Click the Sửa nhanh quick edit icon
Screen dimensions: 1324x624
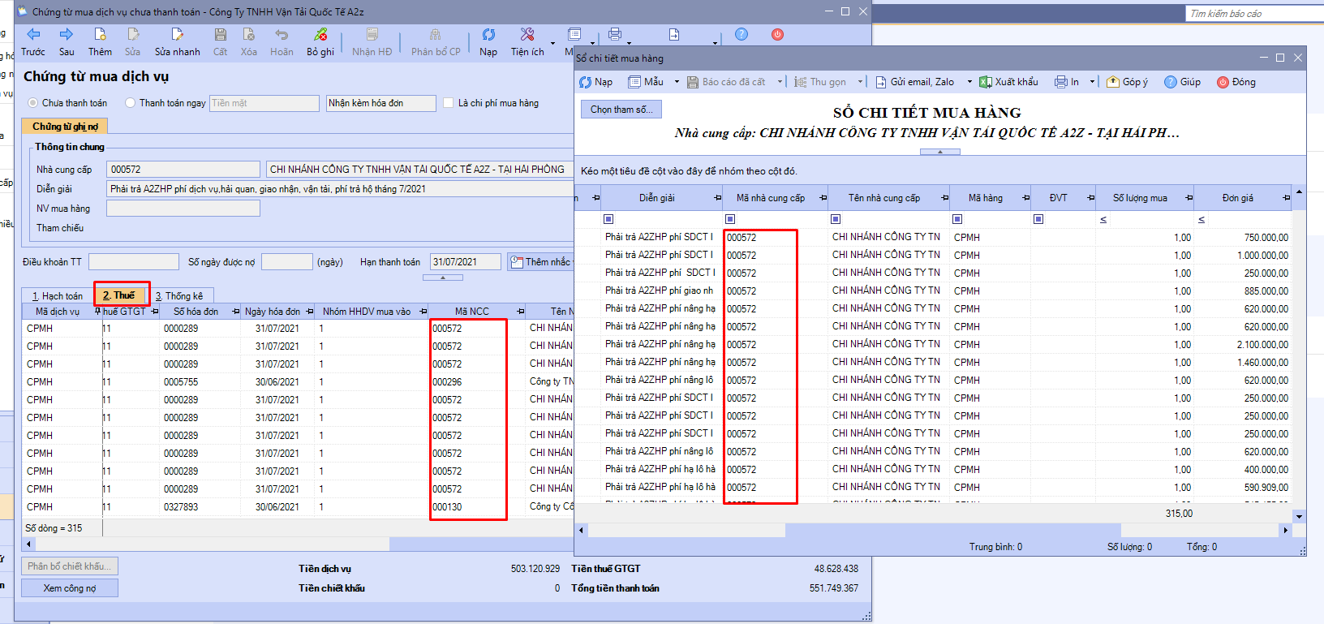pyautogui.click(x=177, y=34)
